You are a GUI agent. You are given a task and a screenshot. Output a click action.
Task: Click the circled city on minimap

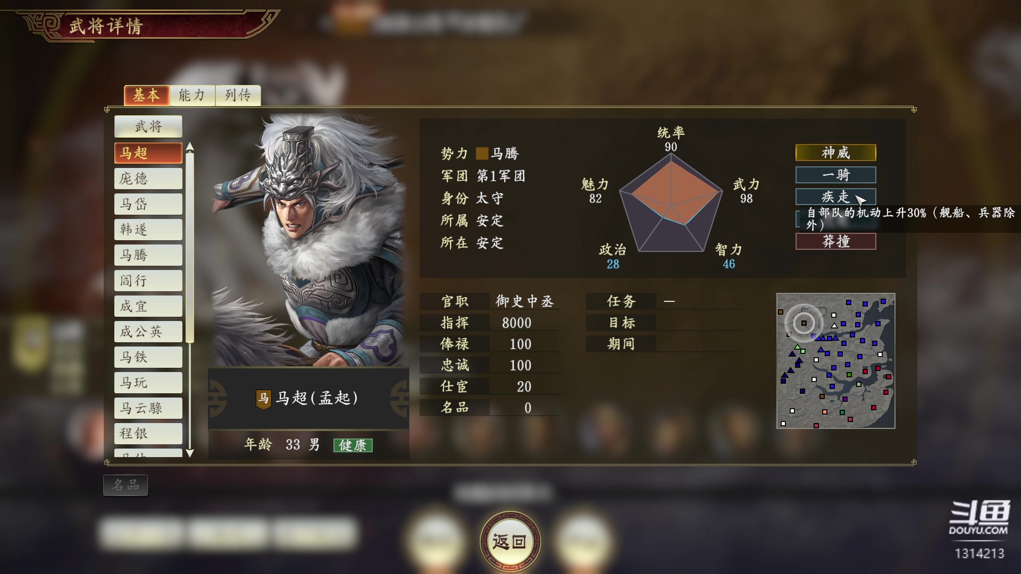click(x=804, y=323)
